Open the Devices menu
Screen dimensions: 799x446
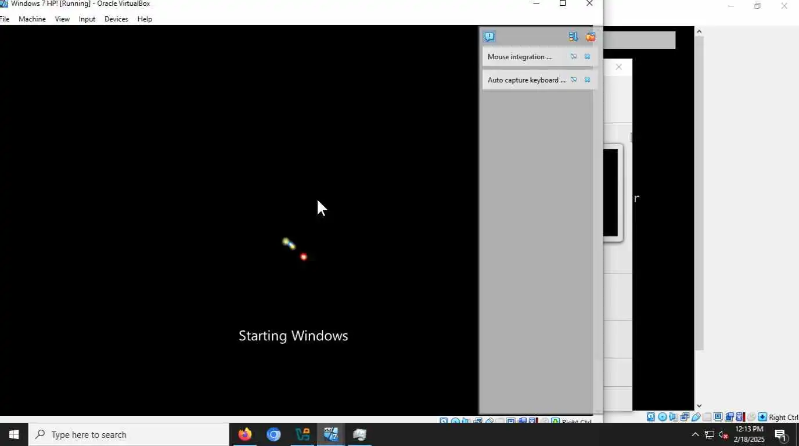point(116,19)
